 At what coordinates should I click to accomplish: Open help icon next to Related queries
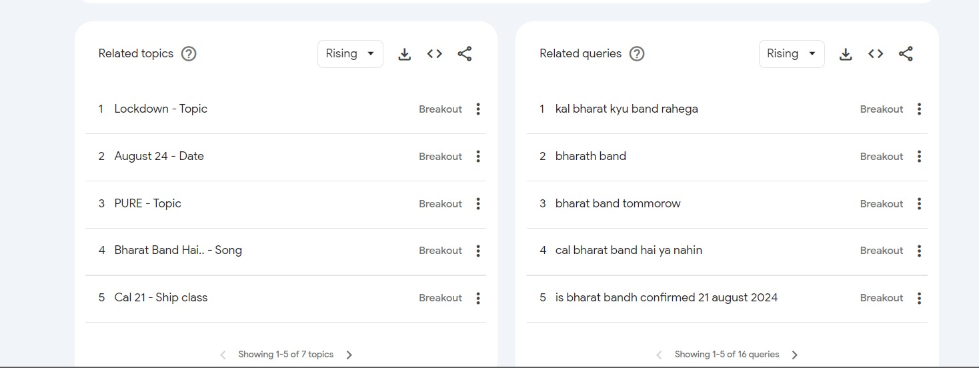(637, 54)
